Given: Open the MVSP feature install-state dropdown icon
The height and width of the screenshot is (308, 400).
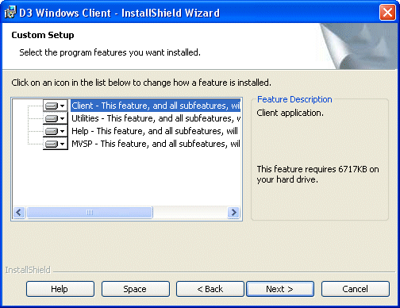Looking at the screenshot, I should click(x=56, y=144).
